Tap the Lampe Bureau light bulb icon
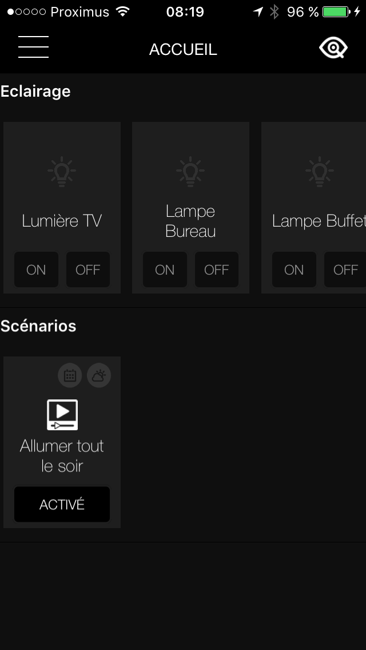This screenshot has width=366, height=650. (190, 171)
